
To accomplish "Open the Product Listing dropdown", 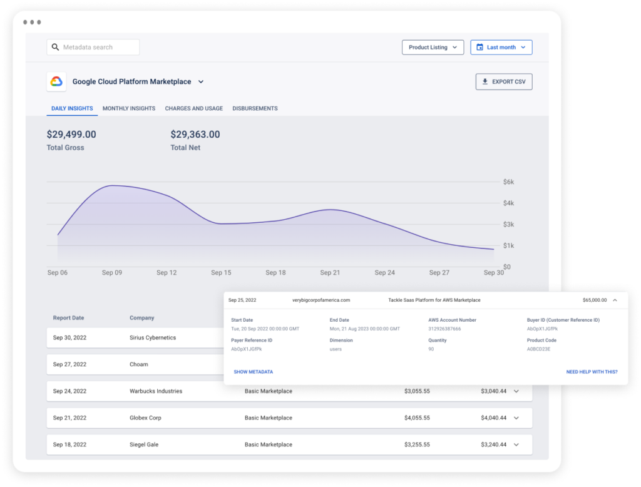I will pyautogui.click(x=433, y=47).
